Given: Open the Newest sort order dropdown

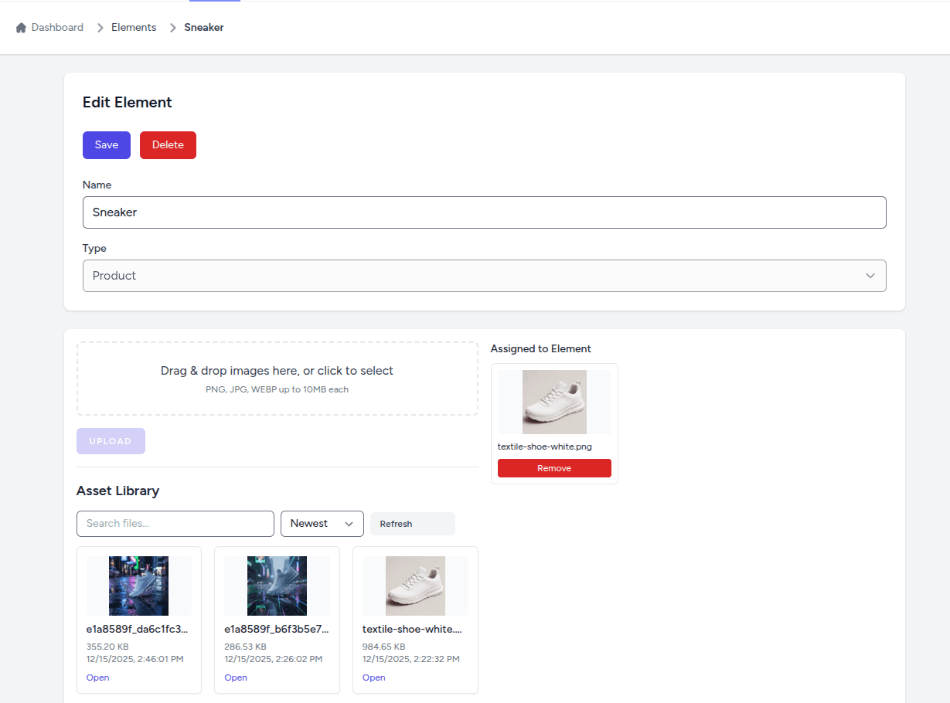Looking at the screenshot, I should (322, 523).
